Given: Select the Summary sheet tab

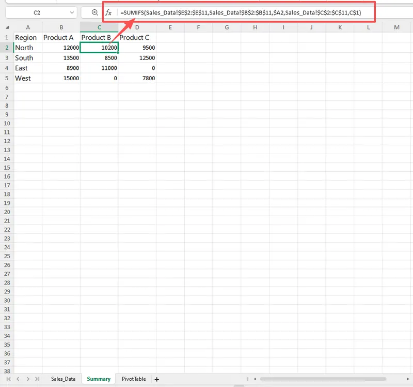Looking at the screenshot, I should coord(98,379).
